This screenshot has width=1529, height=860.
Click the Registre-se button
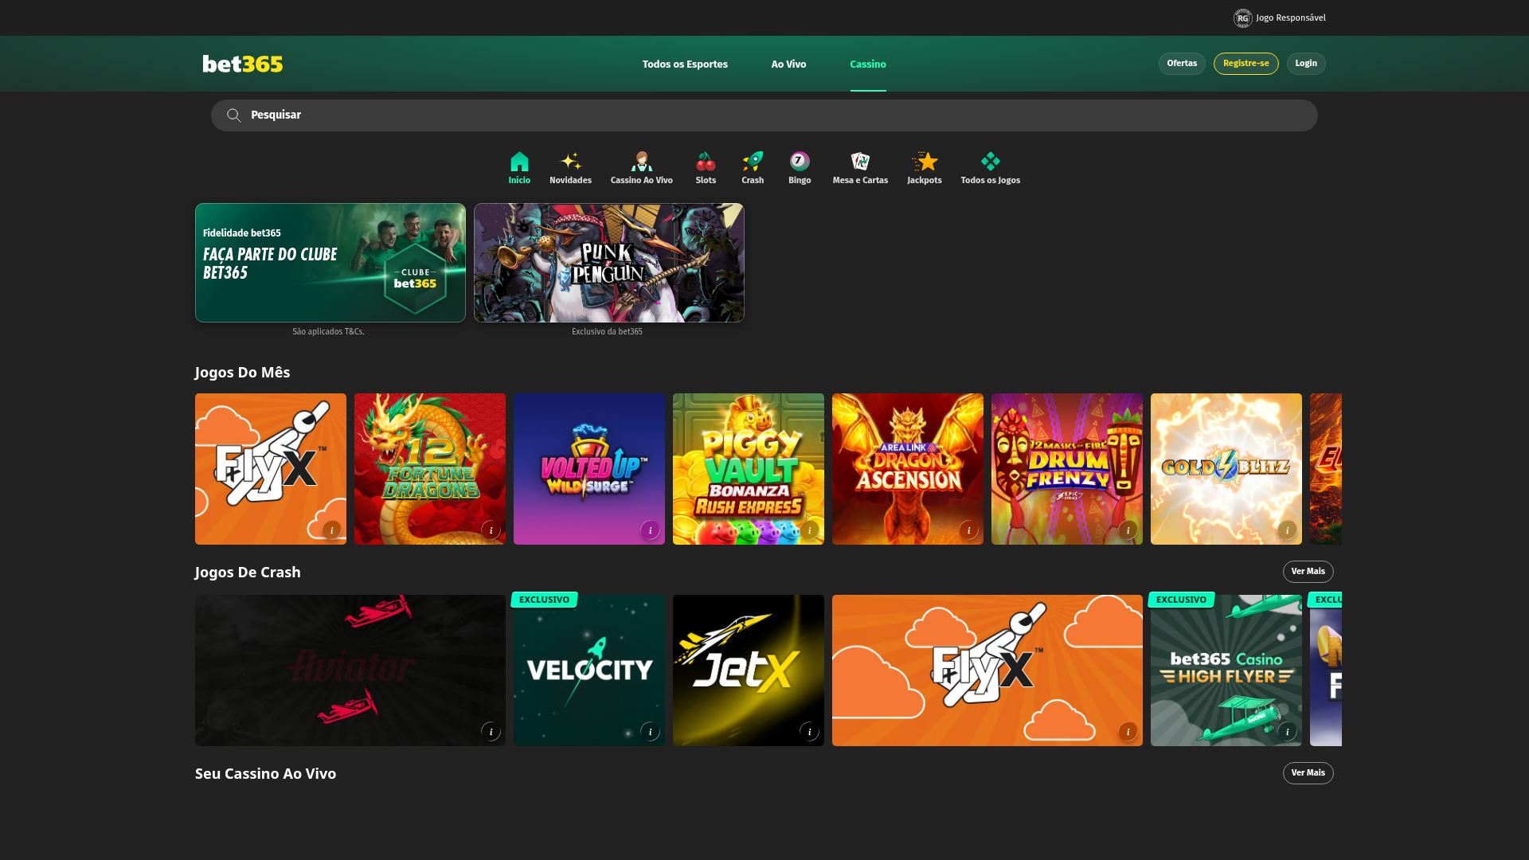tap(1245, 64)
